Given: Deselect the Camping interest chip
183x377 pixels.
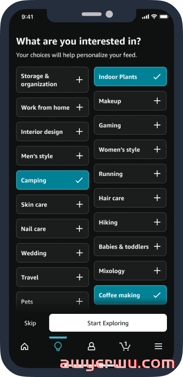Looking at the screenshot, I should pyautogui.click(x=53, y=180).
